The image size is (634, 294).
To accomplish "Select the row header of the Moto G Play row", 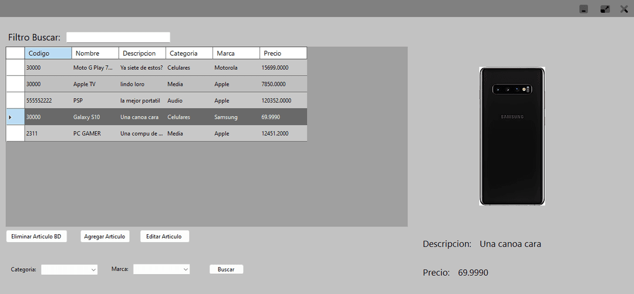I will point(15,67).
